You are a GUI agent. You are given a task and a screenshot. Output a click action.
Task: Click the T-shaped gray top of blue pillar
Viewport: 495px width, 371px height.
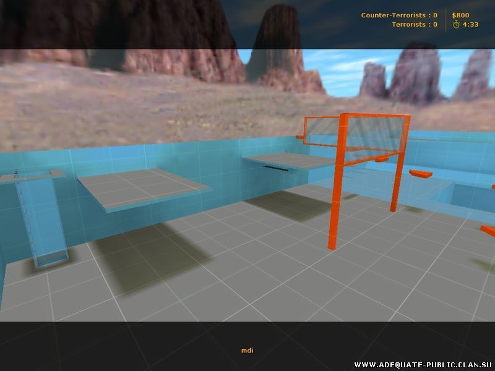32,176
